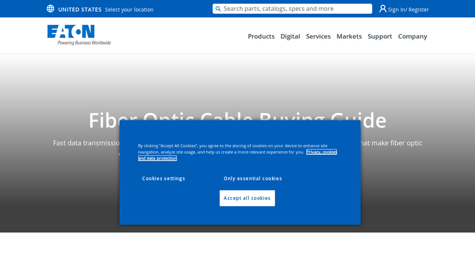Click the user account silhouette icon
Screen dimensions: 475x267
[383, 9]
